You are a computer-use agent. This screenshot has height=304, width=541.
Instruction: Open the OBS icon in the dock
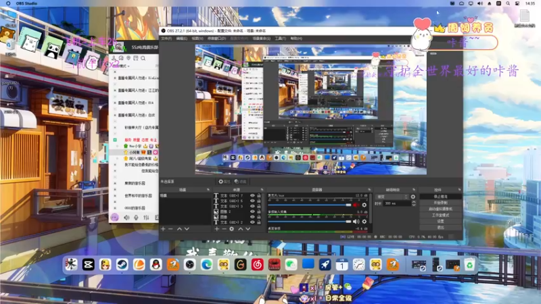pyautogui.click(x=189, y=265)
